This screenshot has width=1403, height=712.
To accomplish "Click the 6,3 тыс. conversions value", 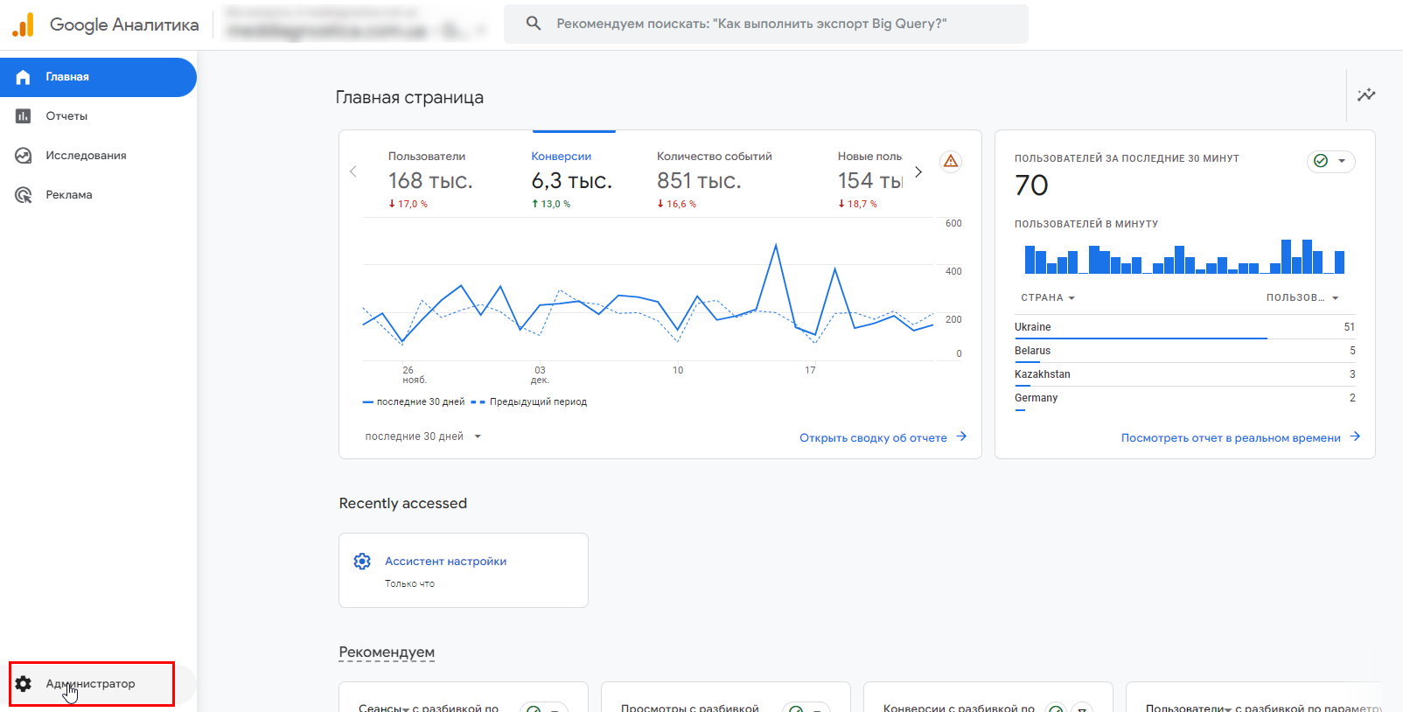I will pos(572,181).
